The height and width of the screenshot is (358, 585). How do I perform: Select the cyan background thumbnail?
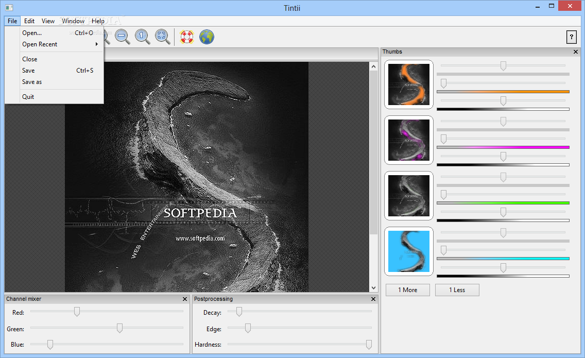coord(409,251)
